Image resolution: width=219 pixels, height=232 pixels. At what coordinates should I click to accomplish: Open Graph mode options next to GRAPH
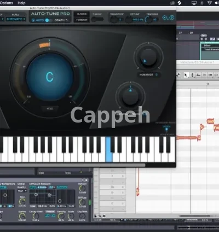[x=67, y=20]
